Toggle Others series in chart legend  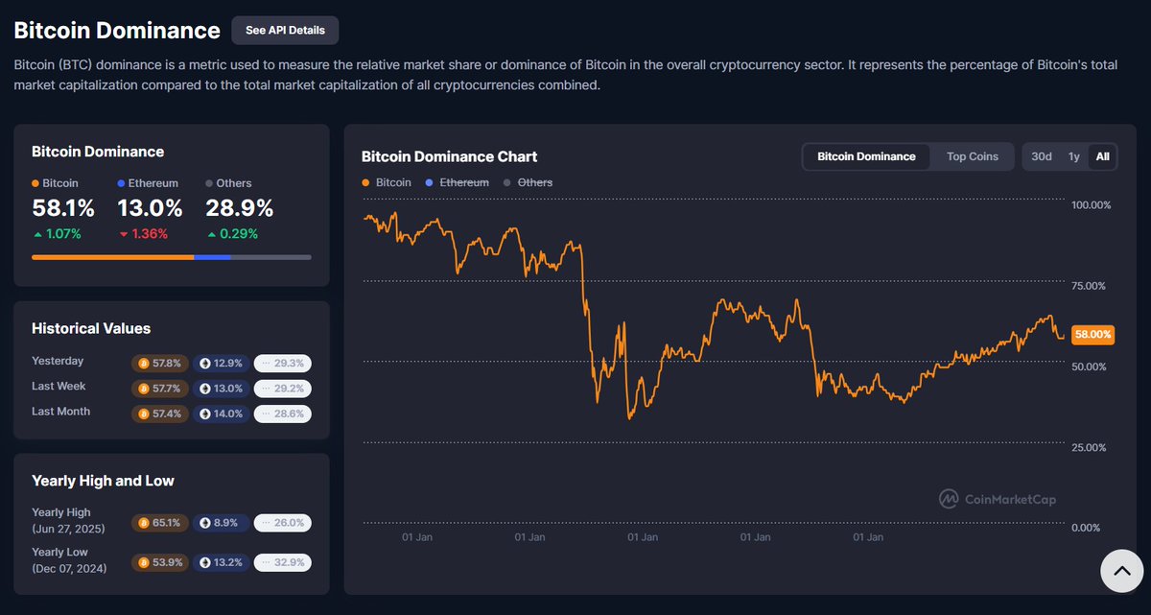(x=528, y=182)
